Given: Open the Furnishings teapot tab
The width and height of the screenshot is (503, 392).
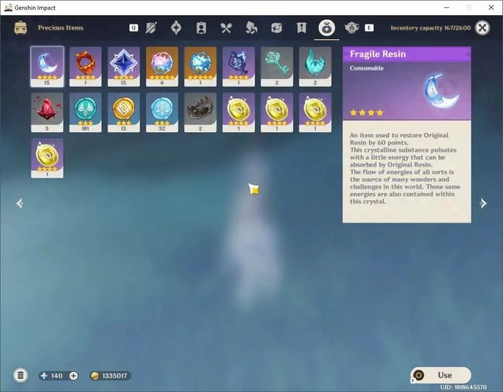Looking at the screenshot, I should (352, 28).
